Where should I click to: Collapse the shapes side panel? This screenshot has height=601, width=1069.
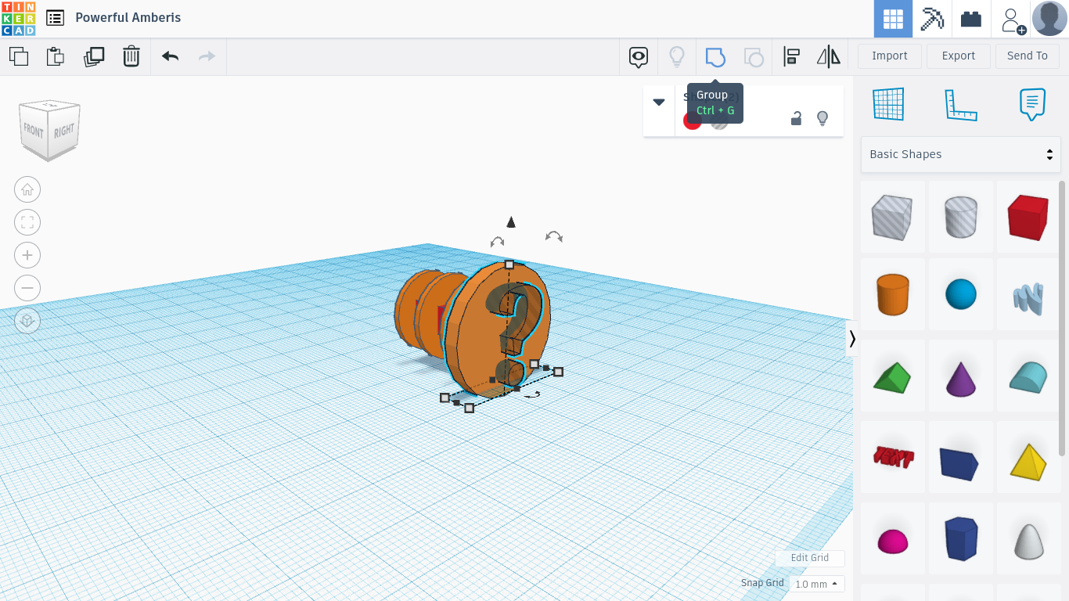pos(852,339)
